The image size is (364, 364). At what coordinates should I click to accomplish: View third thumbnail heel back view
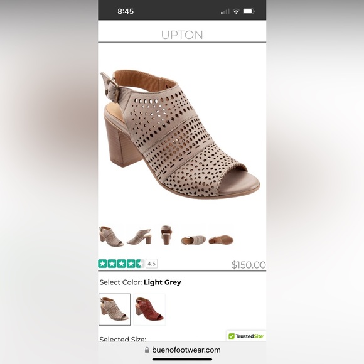(166, 235)
